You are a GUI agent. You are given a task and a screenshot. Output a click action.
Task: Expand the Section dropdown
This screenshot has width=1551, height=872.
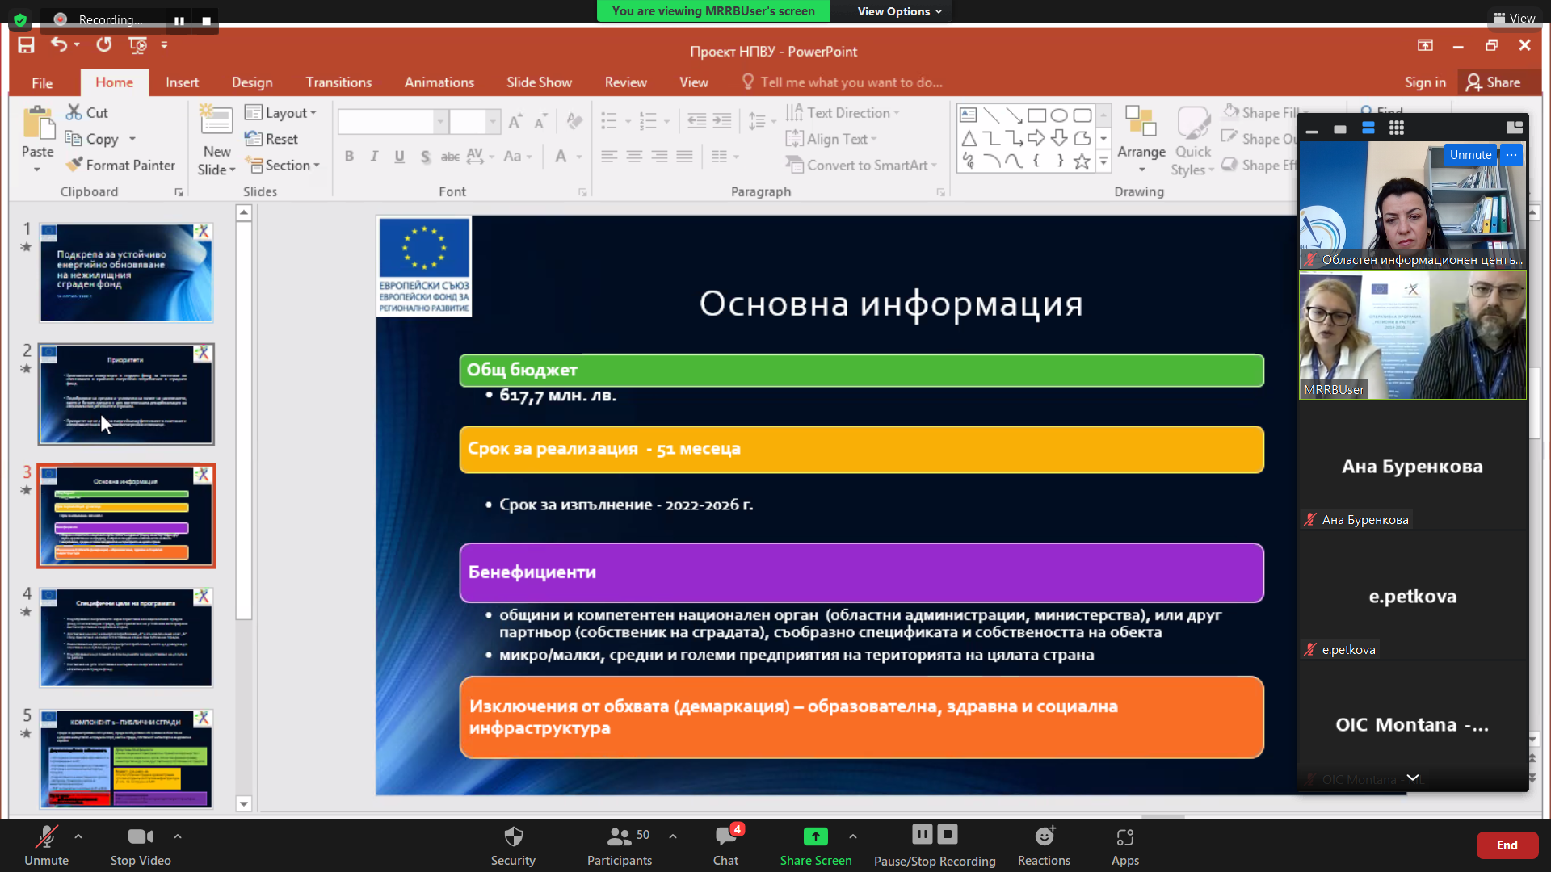coord(283,165)
